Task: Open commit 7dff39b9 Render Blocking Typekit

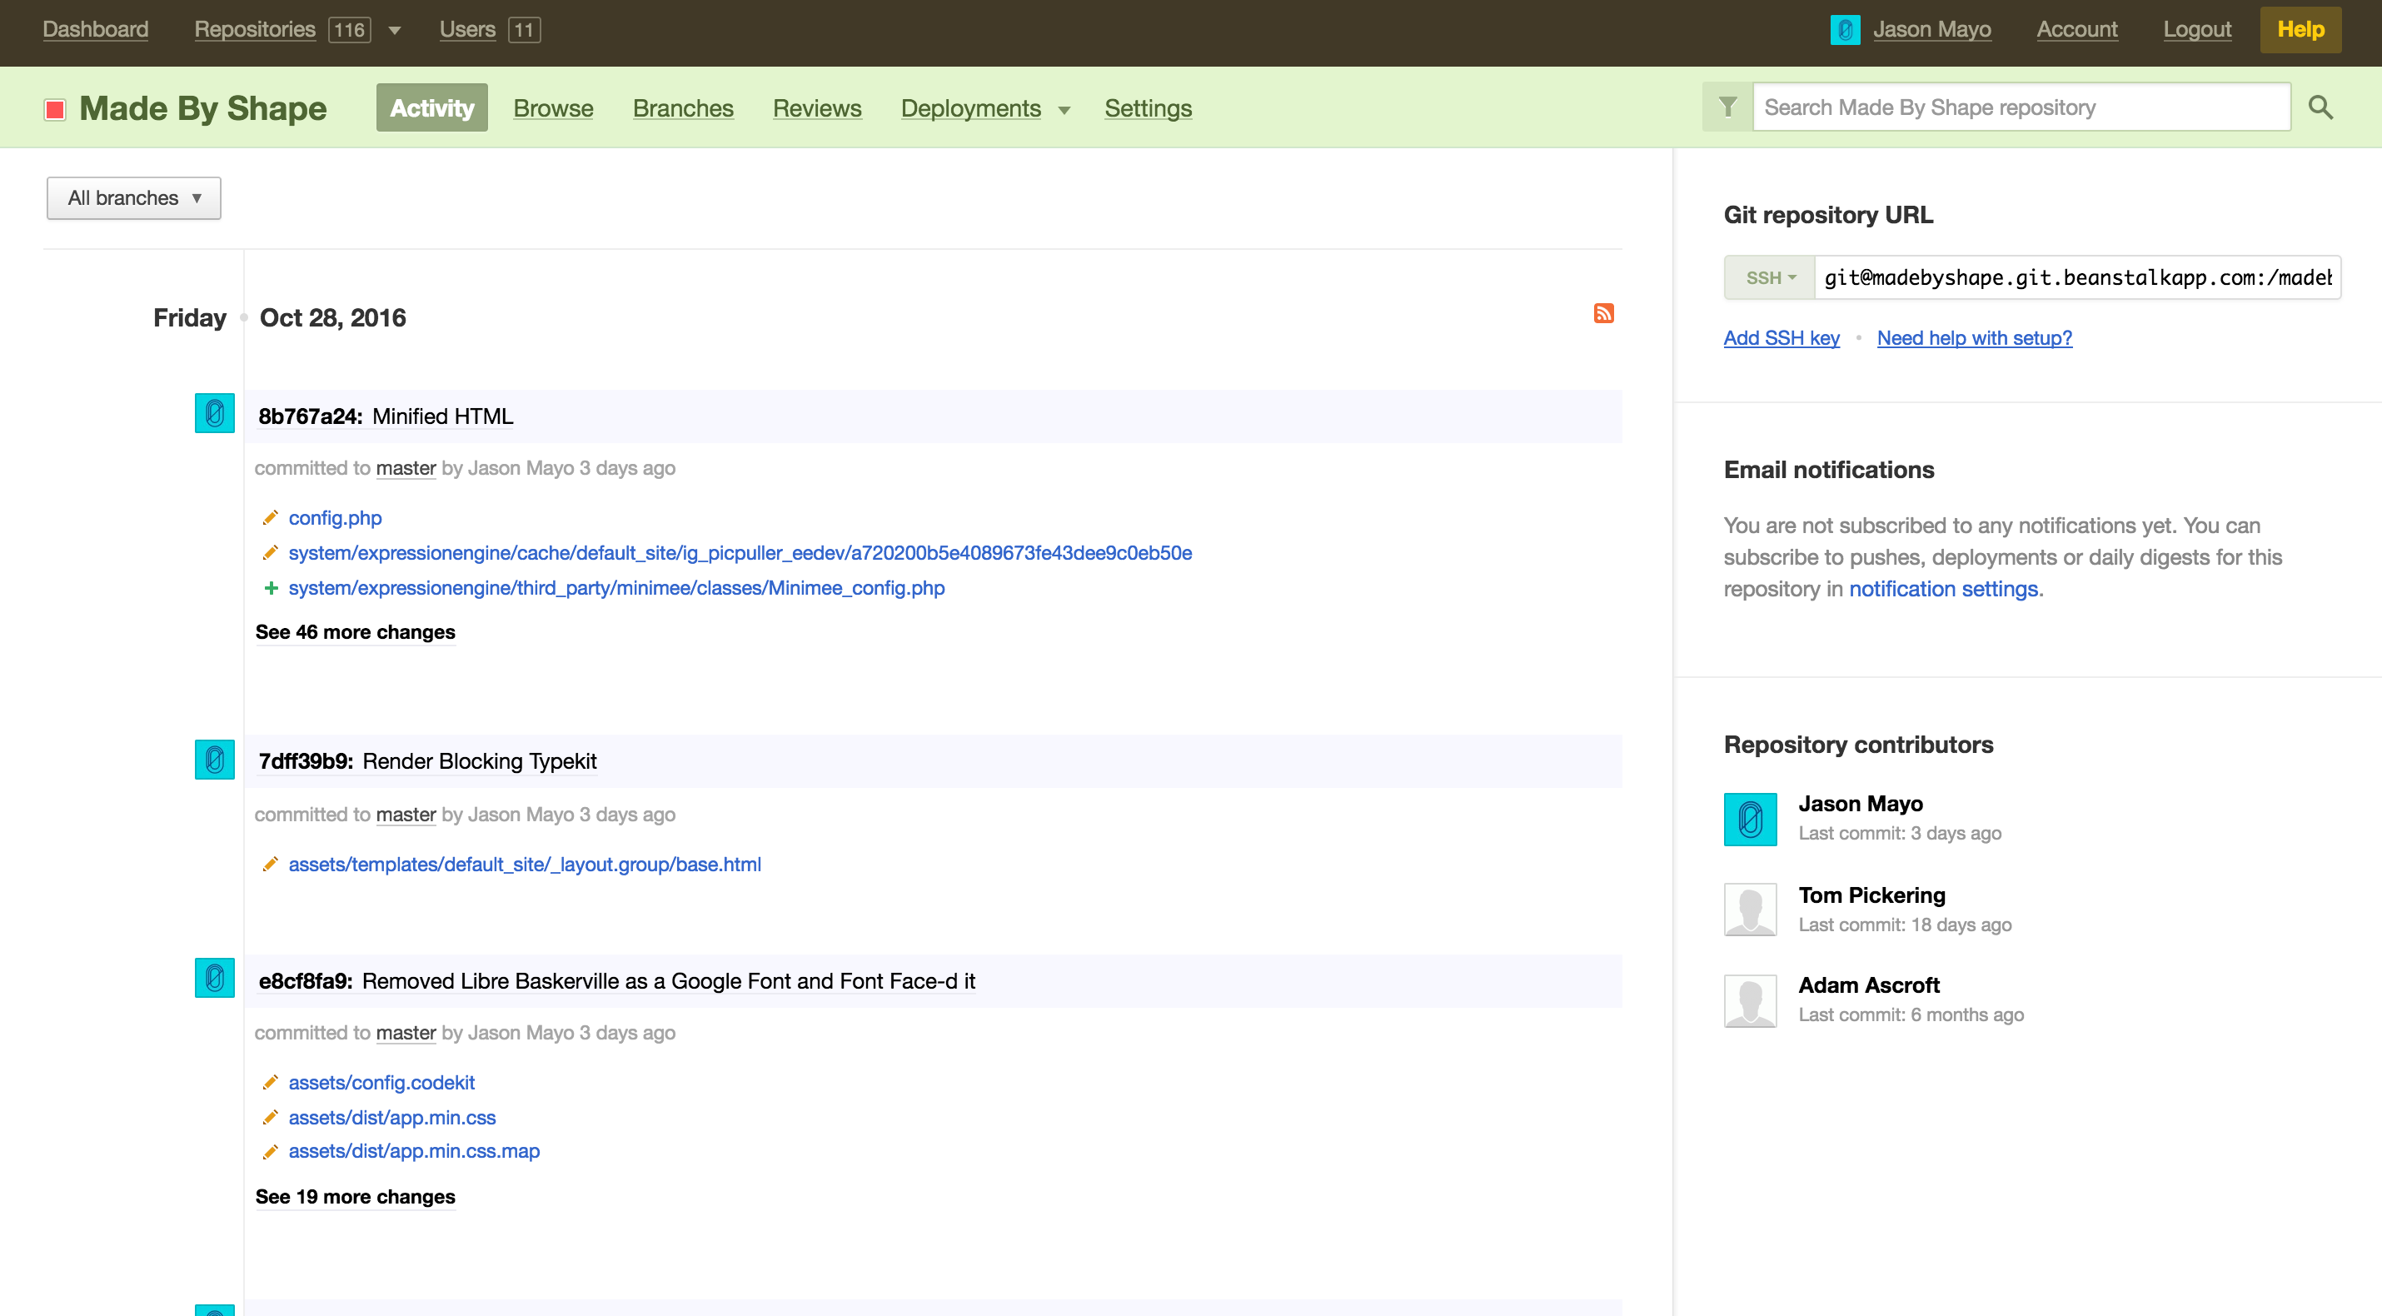Action: 427,761
